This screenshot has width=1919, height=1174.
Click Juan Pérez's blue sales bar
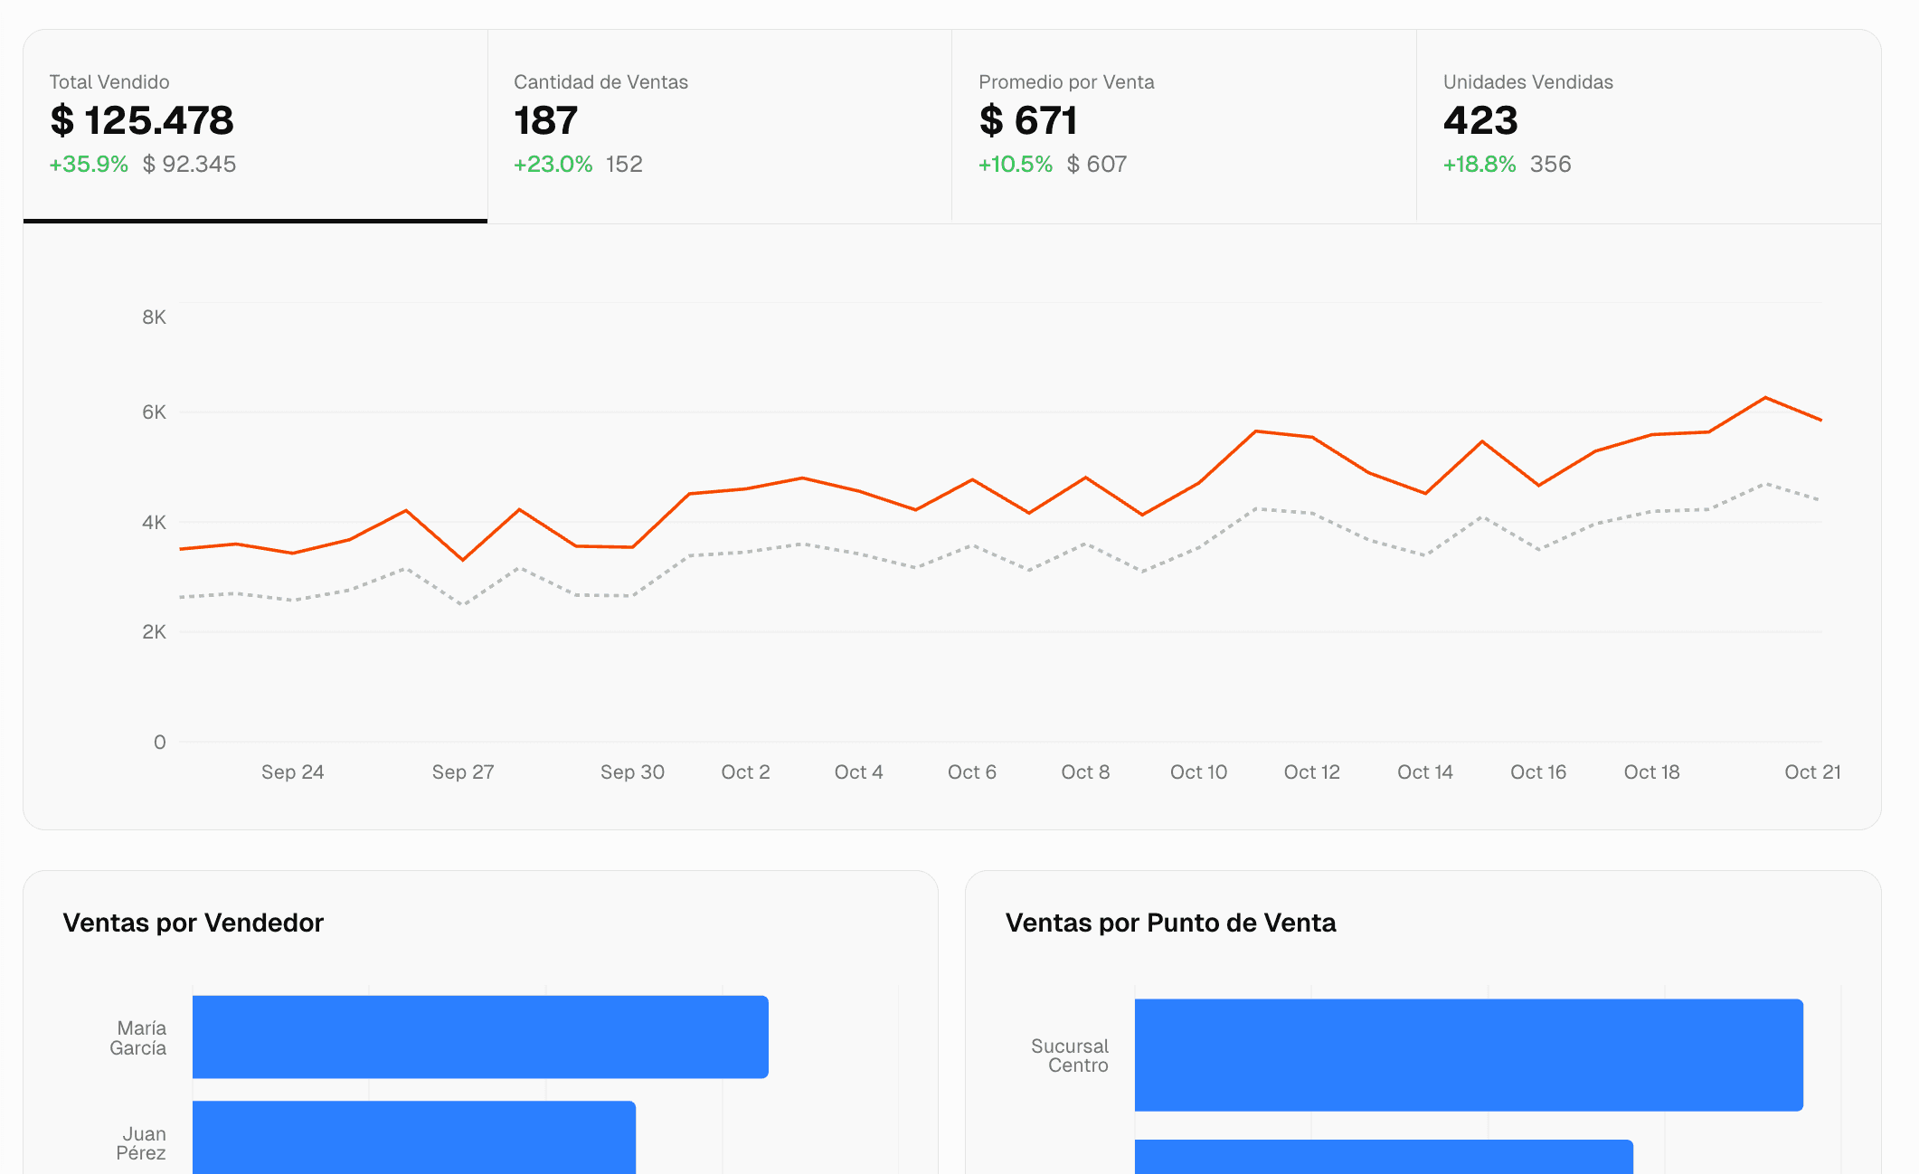click(413, 1138)
